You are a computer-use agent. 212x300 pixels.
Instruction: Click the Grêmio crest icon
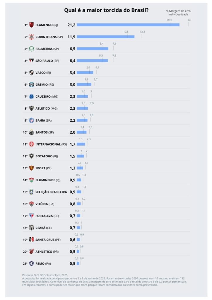tap(32, 85)
